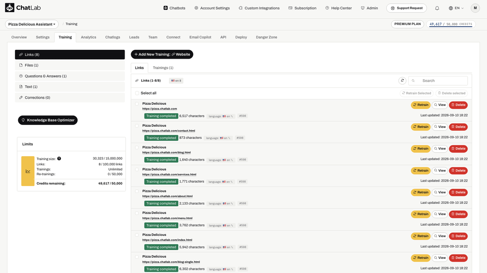Open Chatbots in top navigation
This screenshot has height=273, width=487.
coord(174,8)
